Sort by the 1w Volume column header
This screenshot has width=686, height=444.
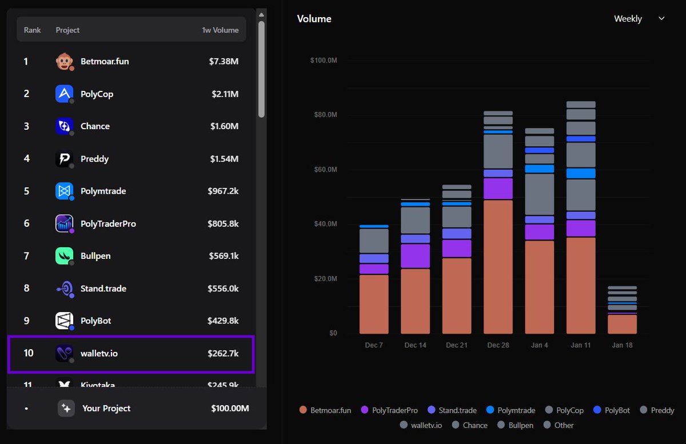point(220,30)
